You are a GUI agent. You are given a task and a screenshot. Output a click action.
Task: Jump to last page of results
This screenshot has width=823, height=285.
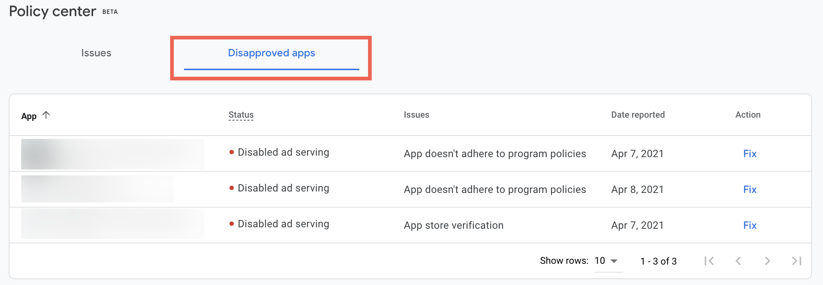[796, 261]
